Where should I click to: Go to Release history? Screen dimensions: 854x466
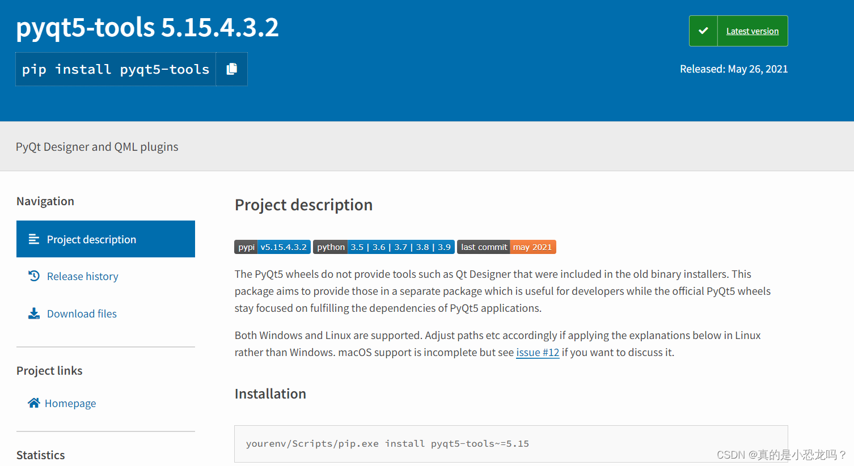[83, 276]
